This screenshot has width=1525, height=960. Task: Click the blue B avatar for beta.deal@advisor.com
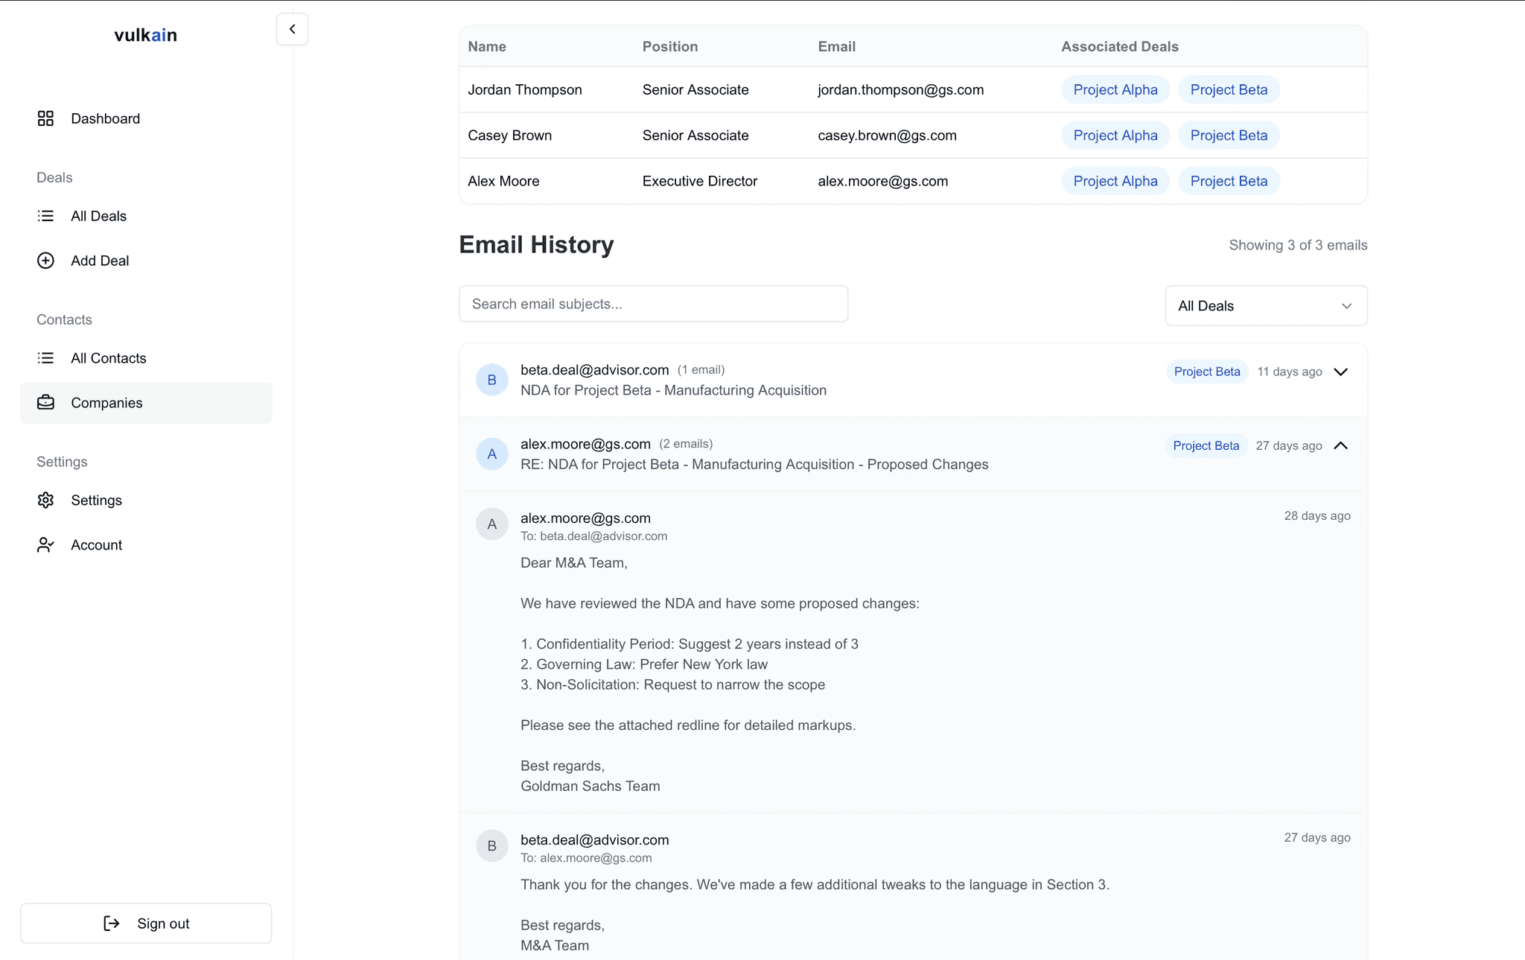491,380
